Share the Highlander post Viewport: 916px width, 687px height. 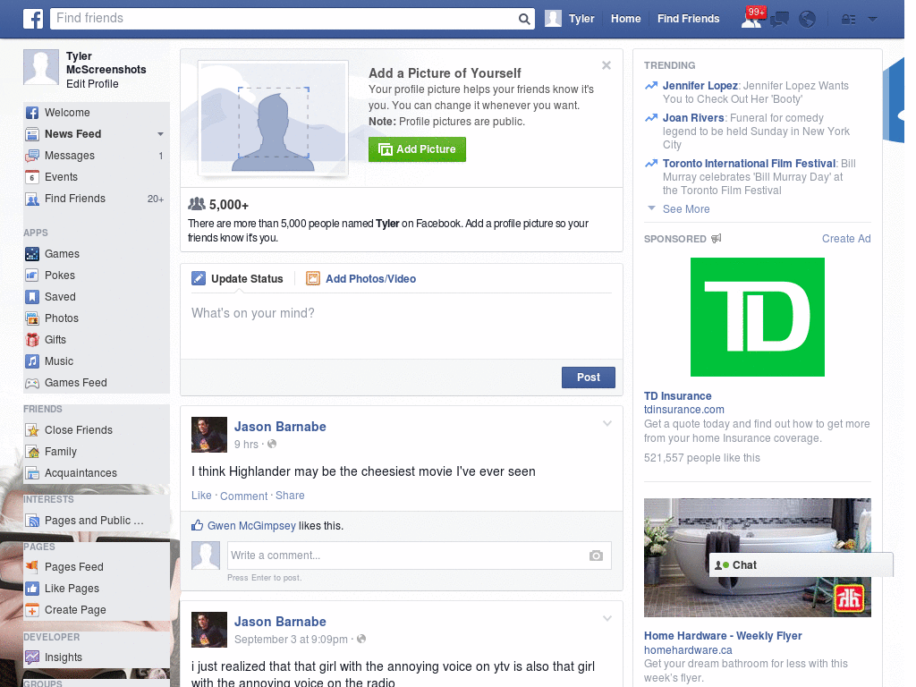pyautogui.click(x=290, y=496)
